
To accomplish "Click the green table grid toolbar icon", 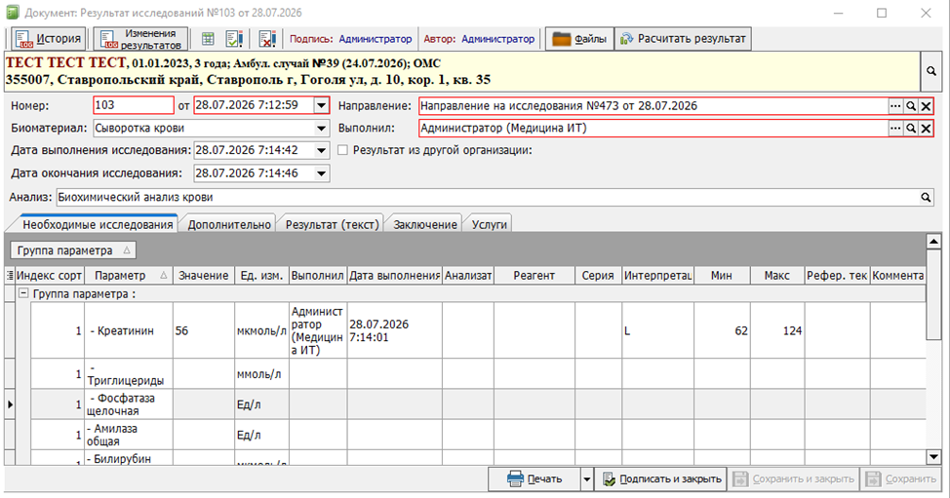I will coord(208,39).
